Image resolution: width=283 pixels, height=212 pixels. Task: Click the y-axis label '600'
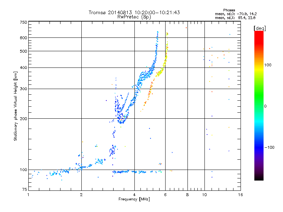(x=23, y=38)
